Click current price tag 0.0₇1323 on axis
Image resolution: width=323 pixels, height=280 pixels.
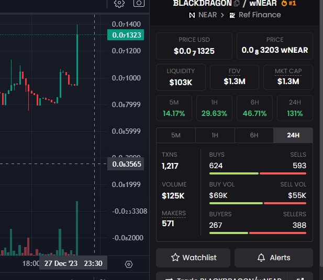coord(126,35)
